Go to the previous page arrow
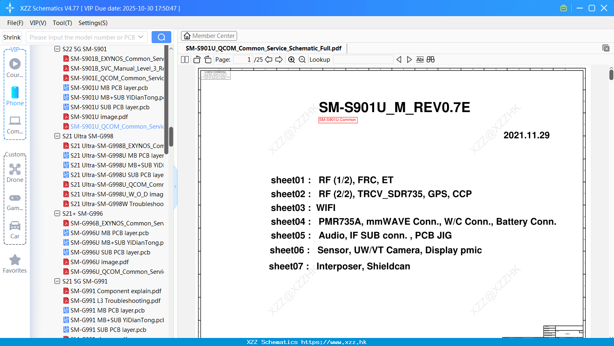 (268, 59)
